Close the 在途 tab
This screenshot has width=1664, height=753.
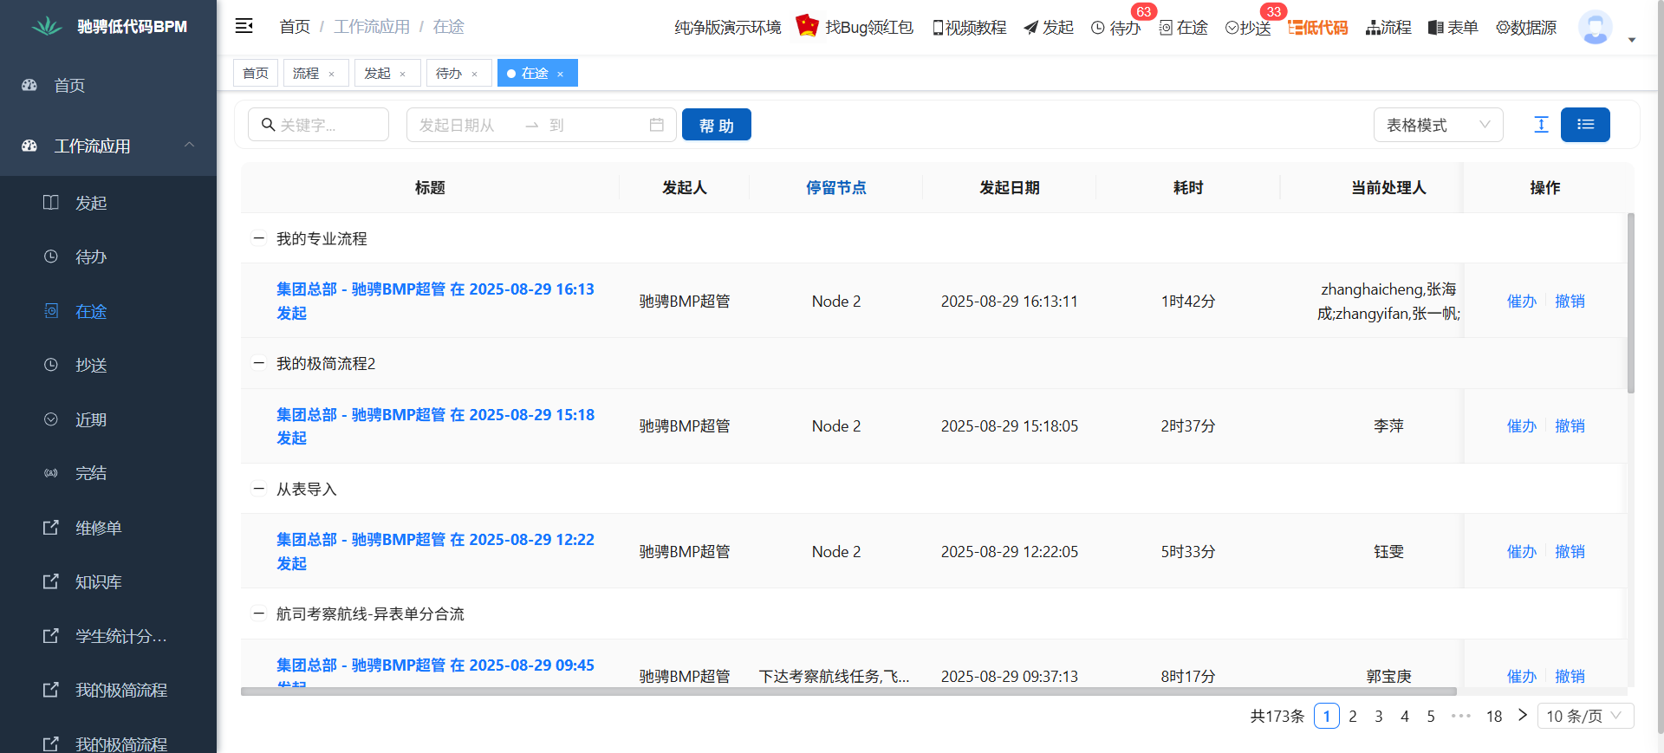pos(561,74)
